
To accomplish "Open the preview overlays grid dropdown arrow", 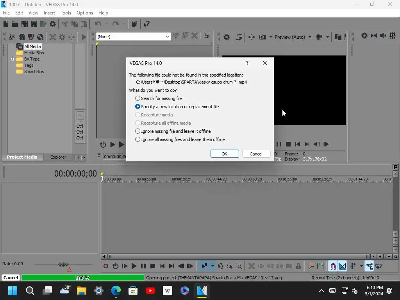I will (327, 37).
